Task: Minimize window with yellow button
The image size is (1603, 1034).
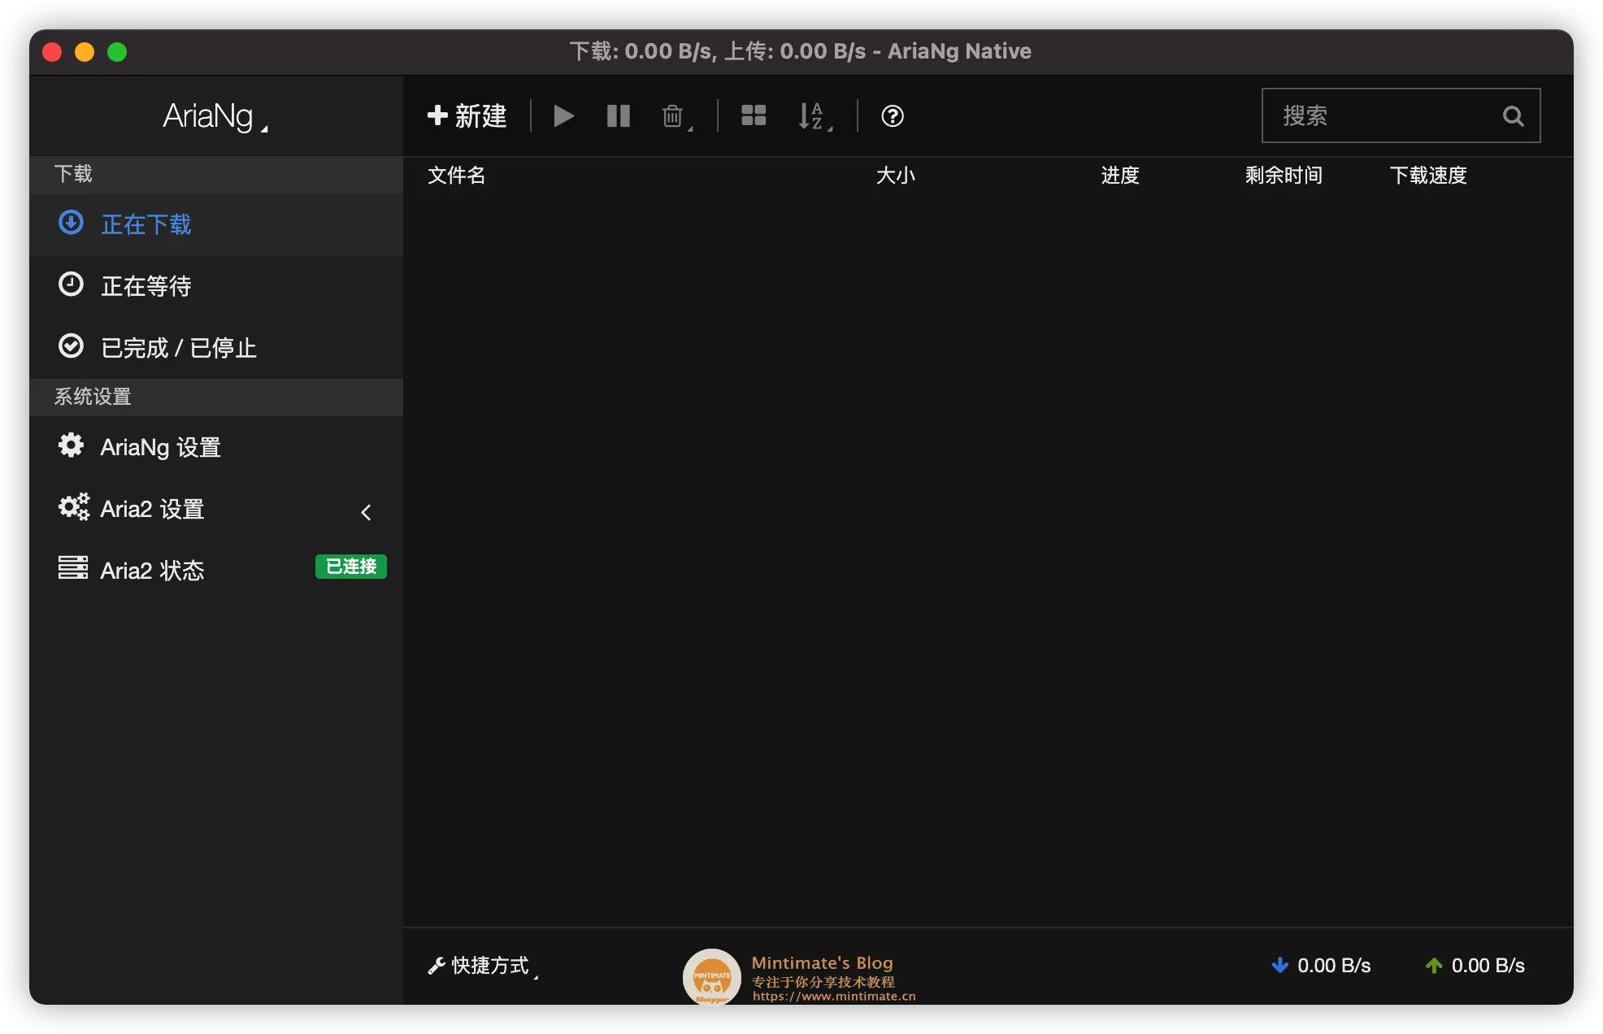Action: pyautogui.click(x=85, y=52)
